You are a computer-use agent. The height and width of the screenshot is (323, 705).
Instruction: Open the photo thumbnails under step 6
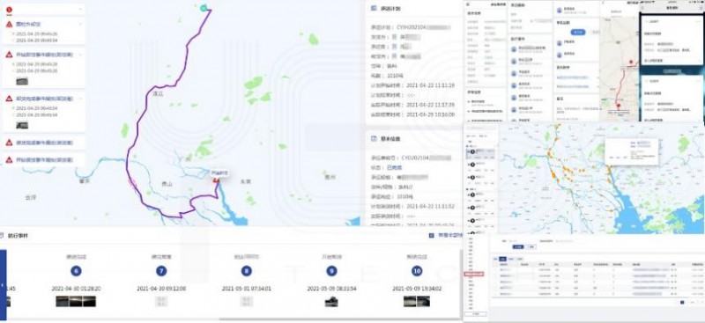[x=76, y=301]
